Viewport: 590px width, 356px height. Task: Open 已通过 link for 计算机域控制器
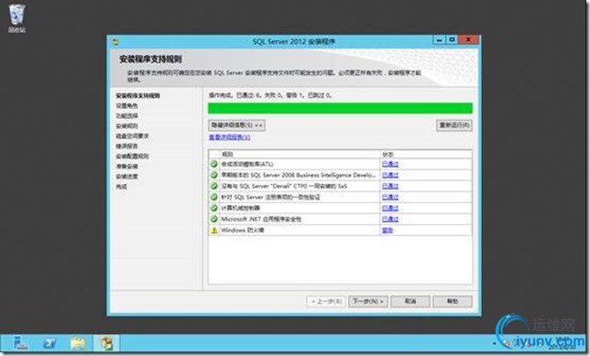point(390,208)
